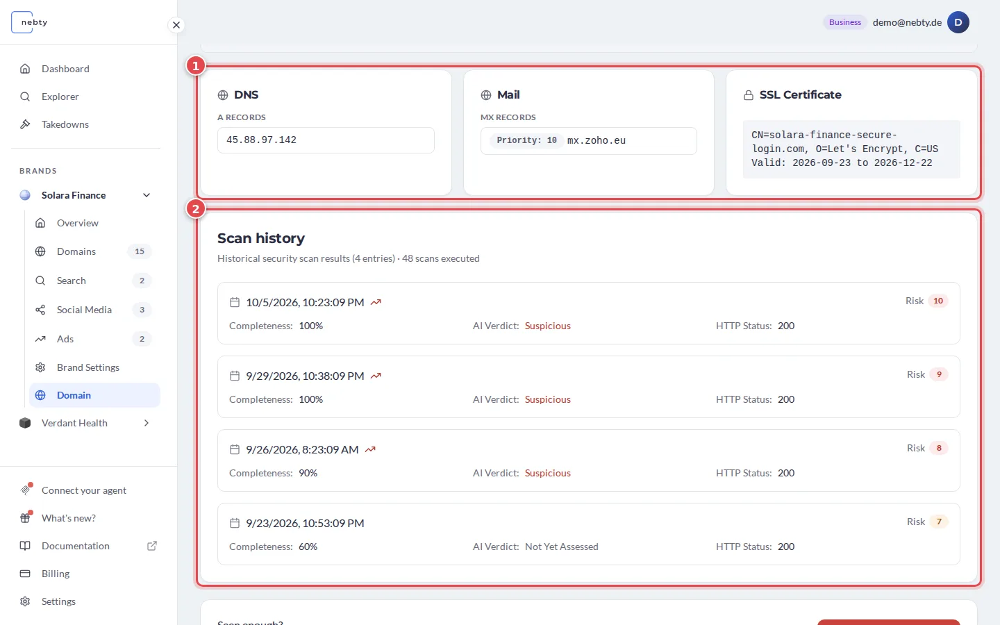The height and width of the screenshot is (625, 1000).
Task: Click the Domains globe icon showing 15
Action: 40,251
